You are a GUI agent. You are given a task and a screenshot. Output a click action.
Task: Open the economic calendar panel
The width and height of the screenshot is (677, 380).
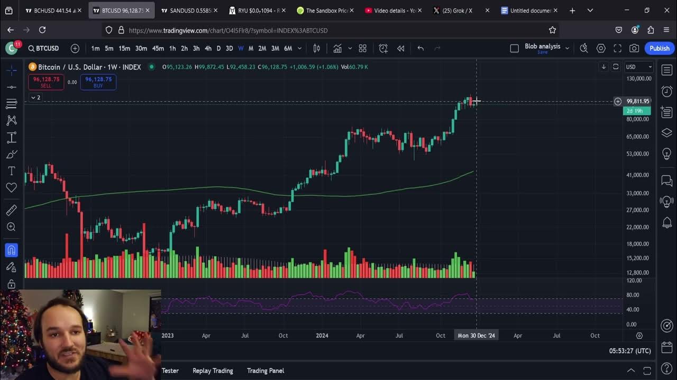[667, 347]
